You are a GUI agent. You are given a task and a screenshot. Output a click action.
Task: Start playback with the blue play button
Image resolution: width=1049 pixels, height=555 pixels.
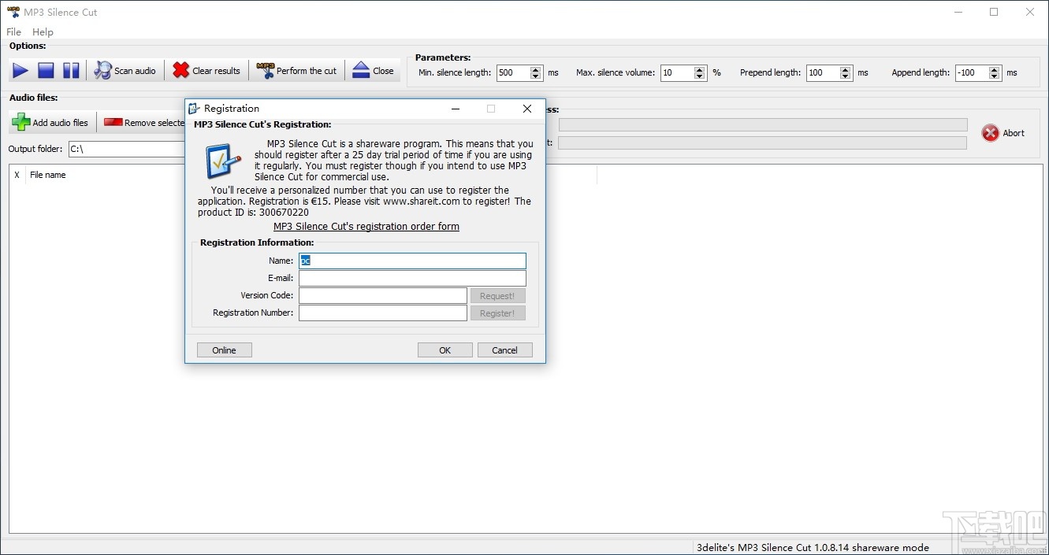pos(20,71)
